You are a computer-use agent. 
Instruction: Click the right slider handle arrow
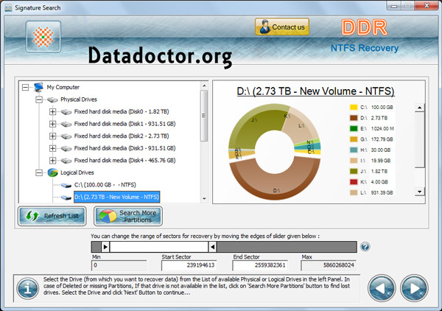click(213, 247)
